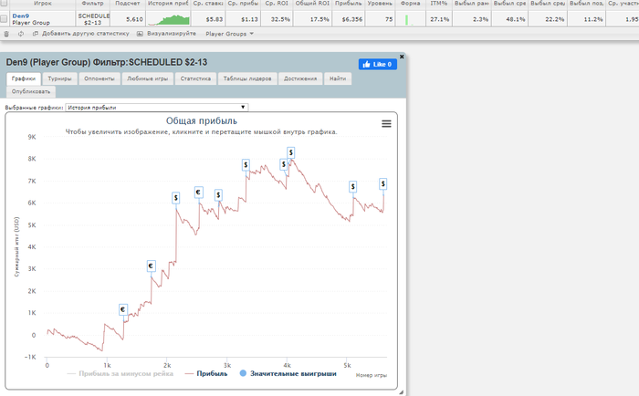Click the 48.1% cell in Den9 row
Image resolution: width=639 pixels, height=396 pixels.
coord(509,19)
